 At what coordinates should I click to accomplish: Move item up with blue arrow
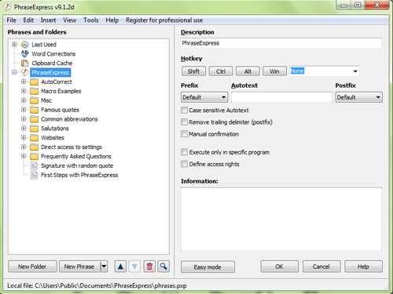120,267
